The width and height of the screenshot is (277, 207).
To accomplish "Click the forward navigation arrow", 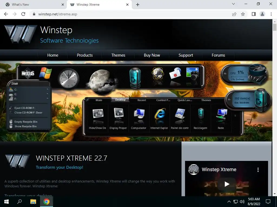I will click(15, 14).
